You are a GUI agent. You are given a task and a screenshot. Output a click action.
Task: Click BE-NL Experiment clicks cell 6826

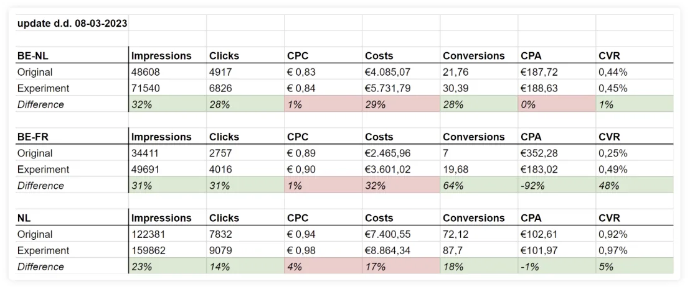[x=245, y=88]
